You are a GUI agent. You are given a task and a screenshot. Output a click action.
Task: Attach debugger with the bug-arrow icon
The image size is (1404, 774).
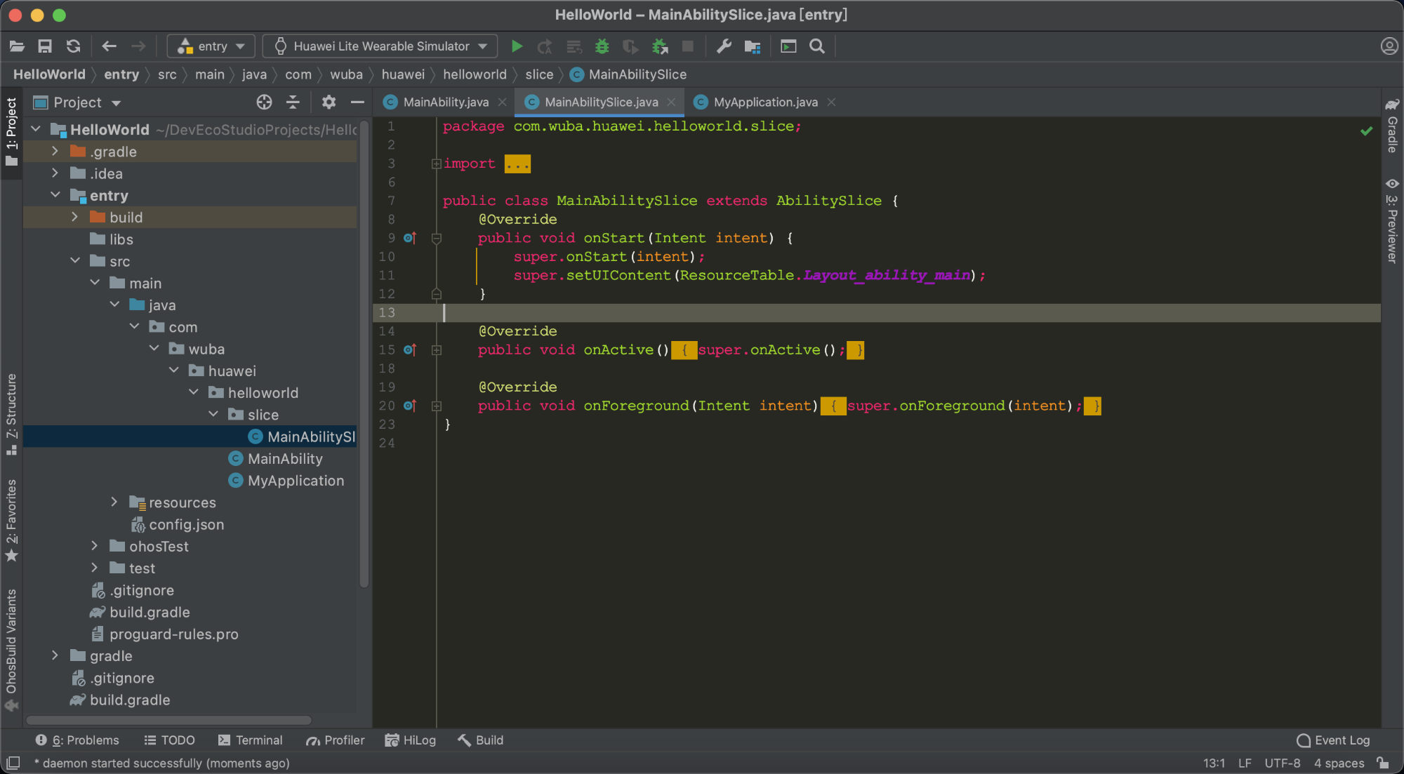click(660, 46)
